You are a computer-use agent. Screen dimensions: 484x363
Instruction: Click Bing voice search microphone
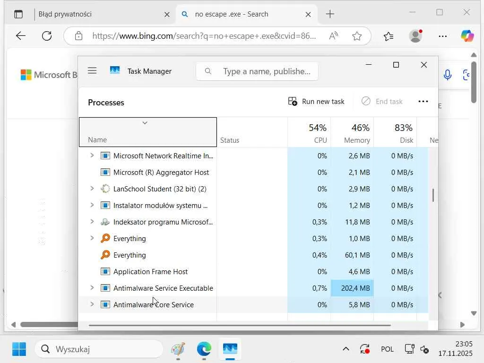[x=448, y=75]
